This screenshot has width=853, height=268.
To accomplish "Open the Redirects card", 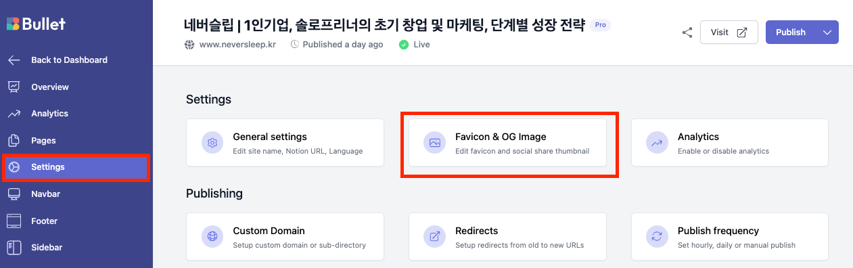I will (507, 237).
